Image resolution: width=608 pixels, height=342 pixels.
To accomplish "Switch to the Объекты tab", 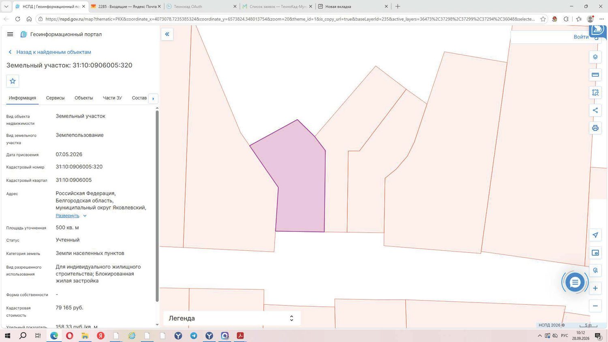I will tap(83, 98).
